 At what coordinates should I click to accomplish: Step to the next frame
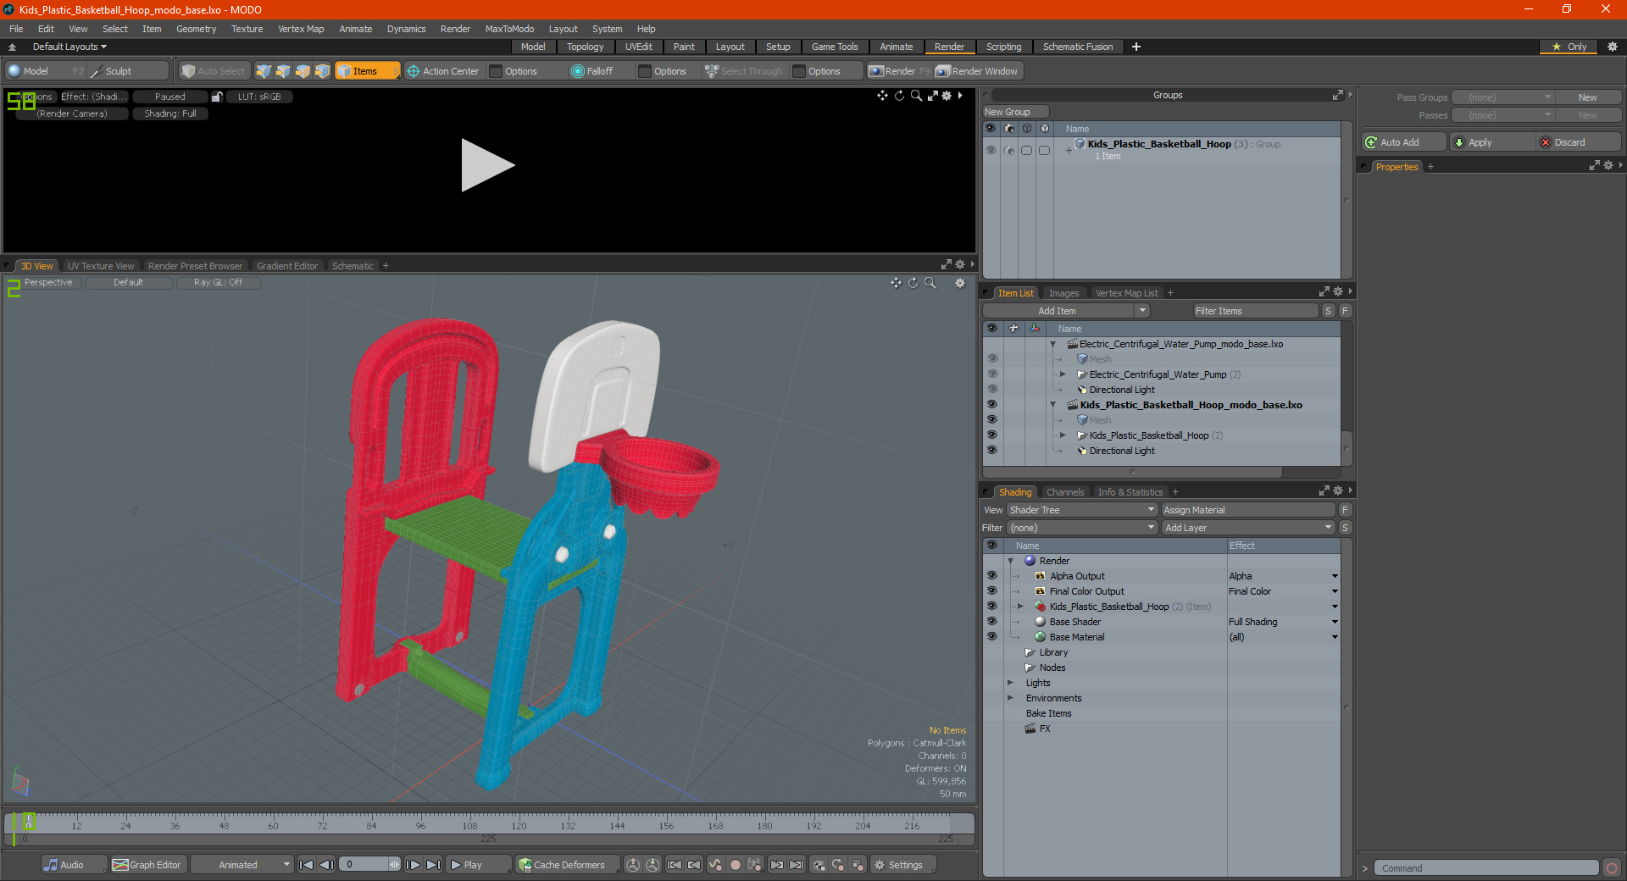tap(413, 865)
